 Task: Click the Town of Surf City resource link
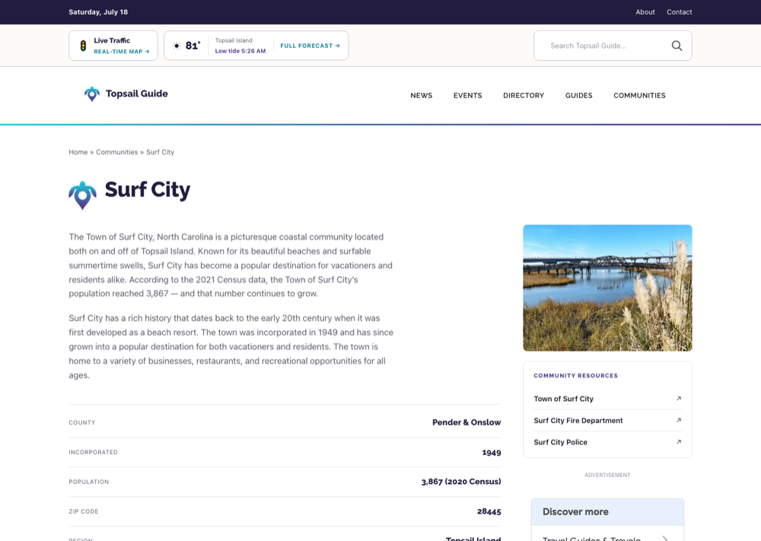563,399
